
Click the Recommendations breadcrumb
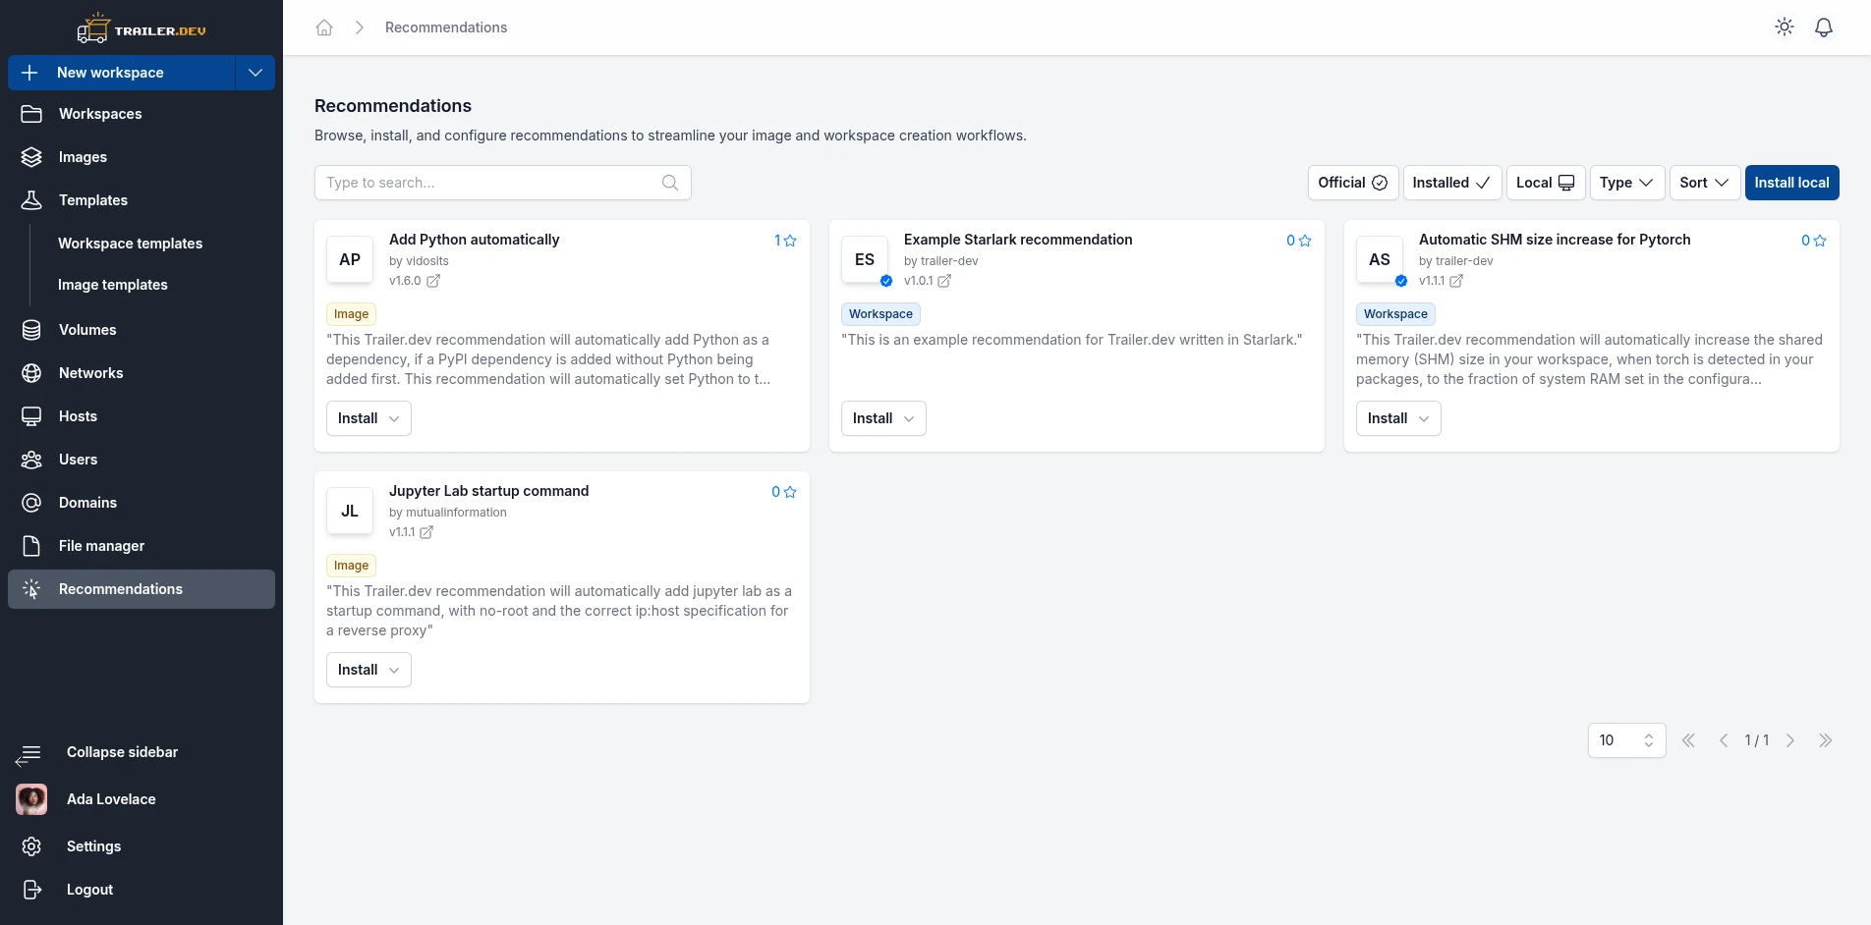(446, 27)
